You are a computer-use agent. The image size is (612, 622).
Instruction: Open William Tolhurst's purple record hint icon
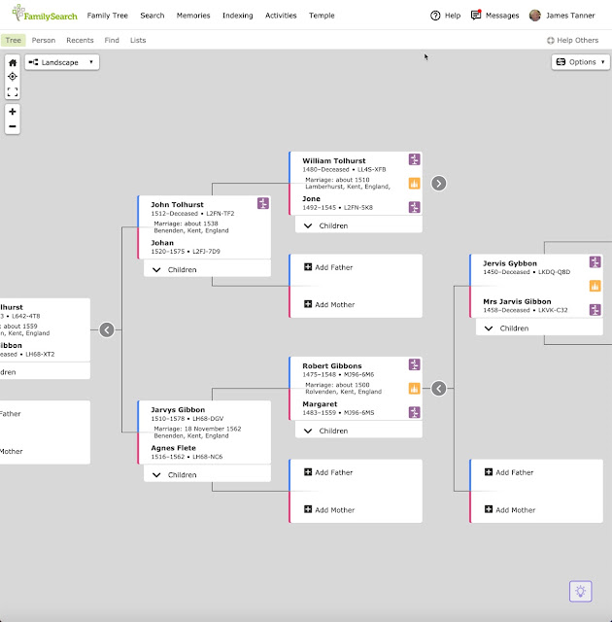pyautogui.click(x=415, y=159)
